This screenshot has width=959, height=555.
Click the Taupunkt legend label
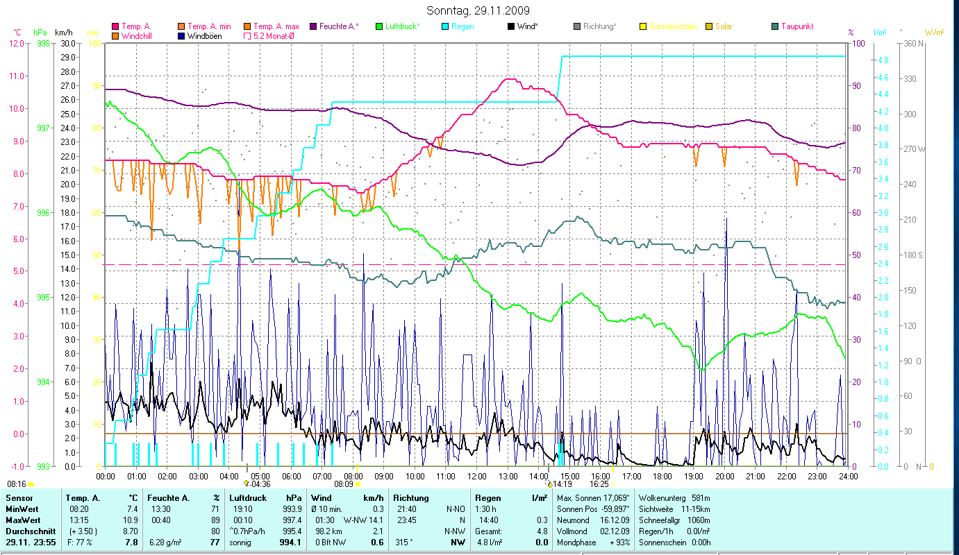(797, 26)
